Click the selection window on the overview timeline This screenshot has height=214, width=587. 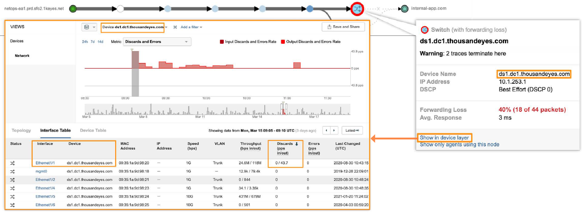[284, 109]
